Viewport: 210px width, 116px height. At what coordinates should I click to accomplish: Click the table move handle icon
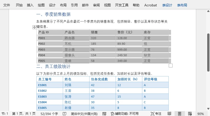coord(34,27)
